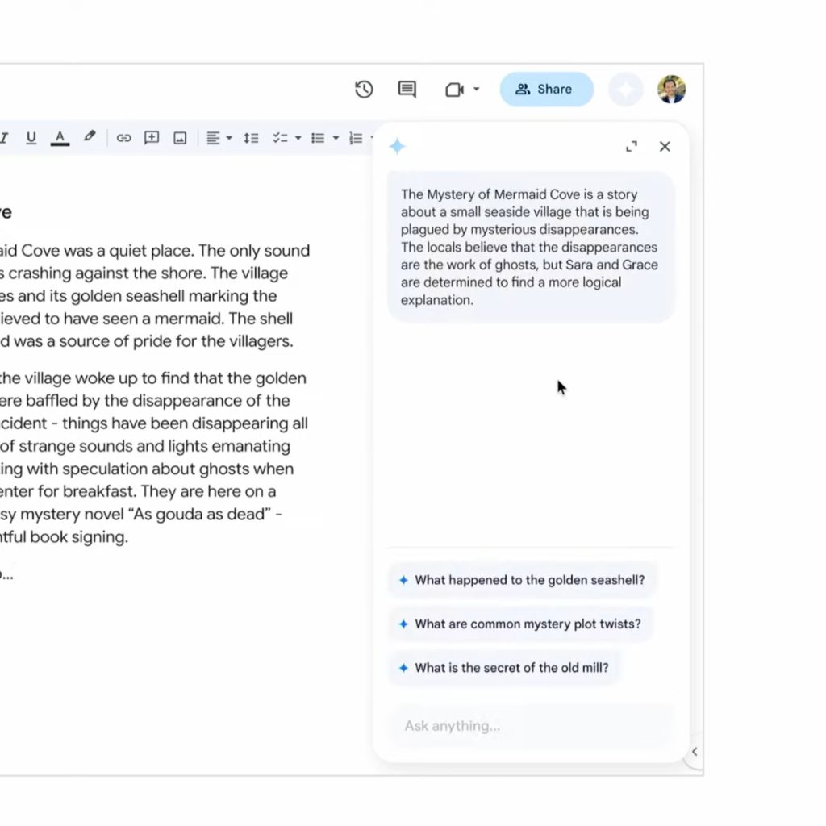The width and height of the screenshot is (826, 826).
Task: Expand the video meeting dropdown arrow
Action: (x=476, y=90)
